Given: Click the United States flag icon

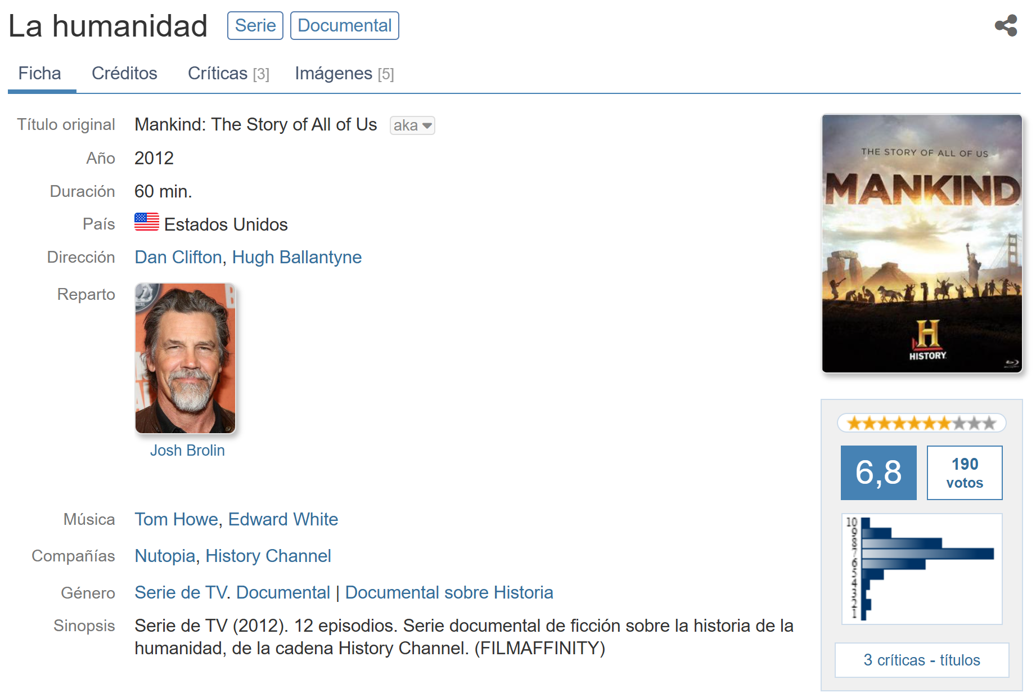Looking at the screenshot, I should (x=147, y=222).
